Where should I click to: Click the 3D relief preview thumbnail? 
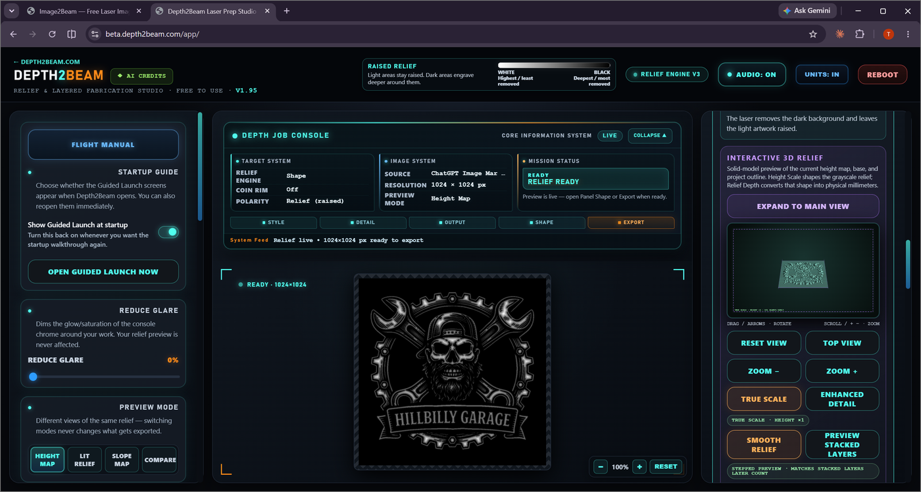pyautogui.click(x=803, y=270)
